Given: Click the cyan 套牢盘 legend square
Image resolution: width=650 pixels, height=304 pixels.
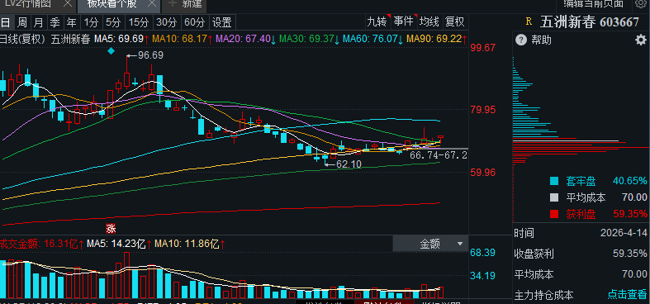Looking at the screenshot, I should point(554,181).
